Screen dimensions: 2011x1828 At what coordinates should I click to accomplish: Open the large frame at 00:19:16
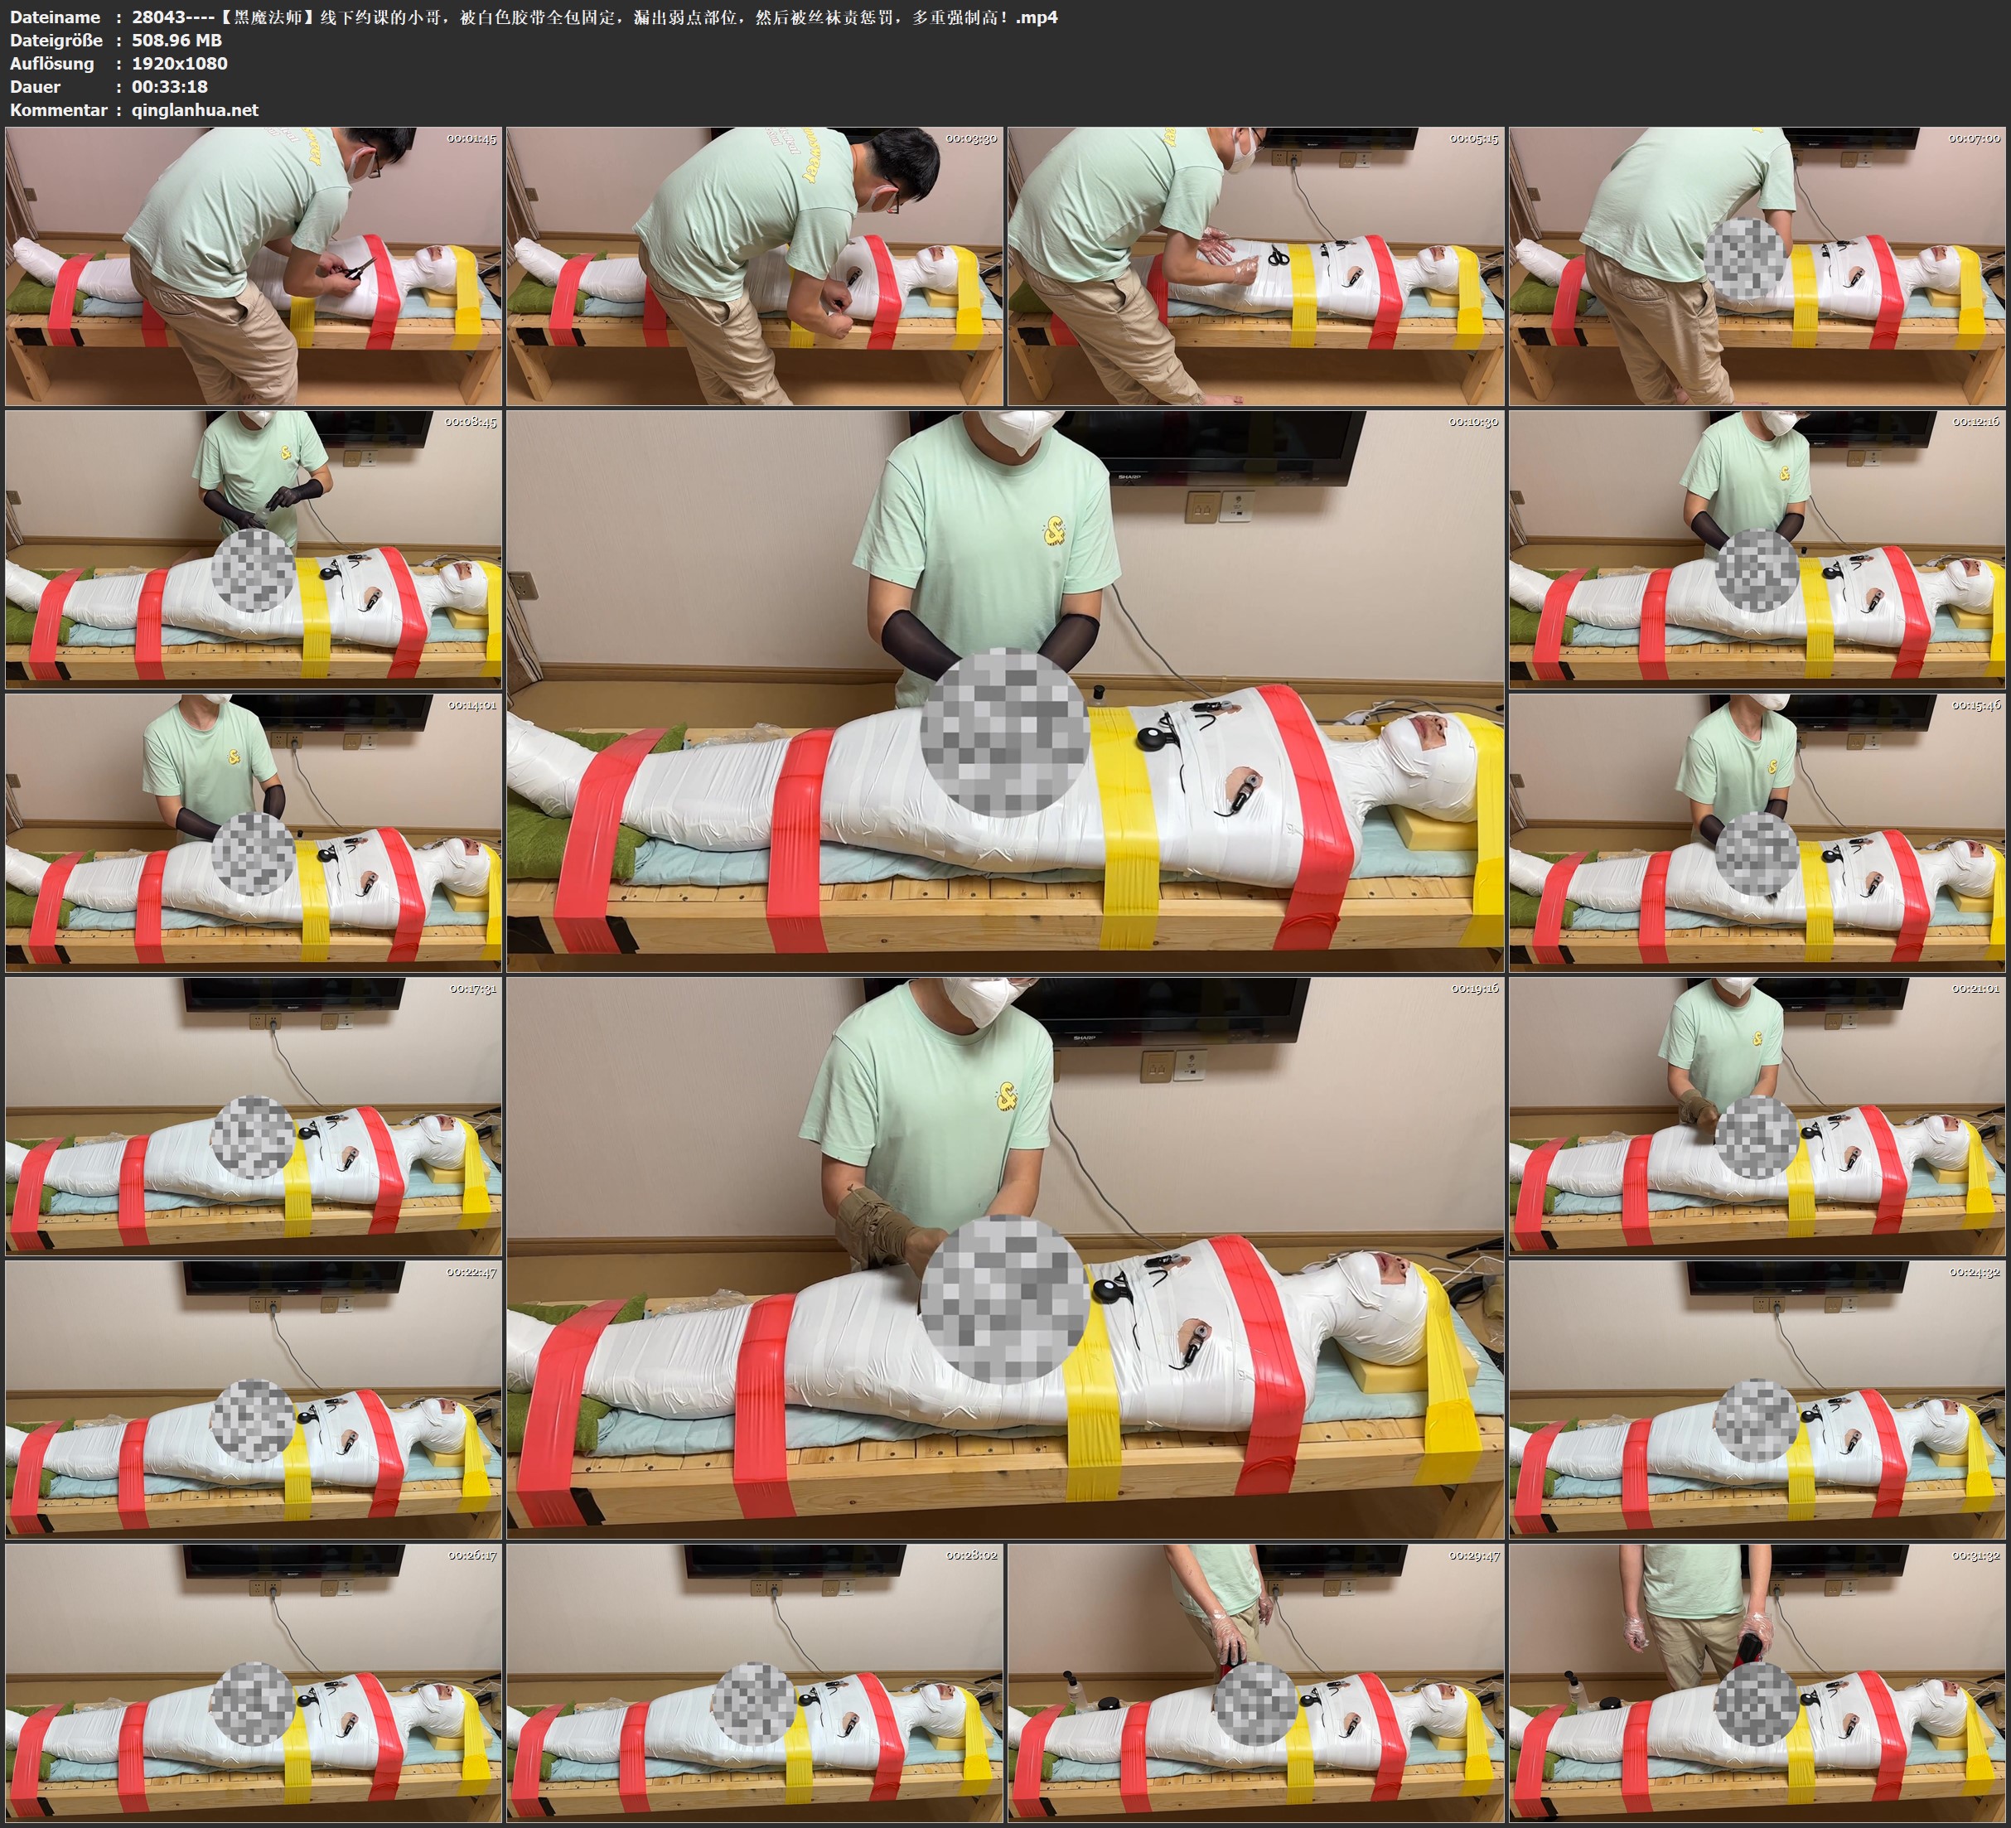click(x=1004, y=1257)
